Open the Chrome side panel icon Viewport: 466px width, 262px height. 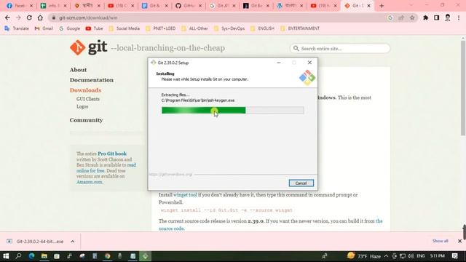coord(436,17)
